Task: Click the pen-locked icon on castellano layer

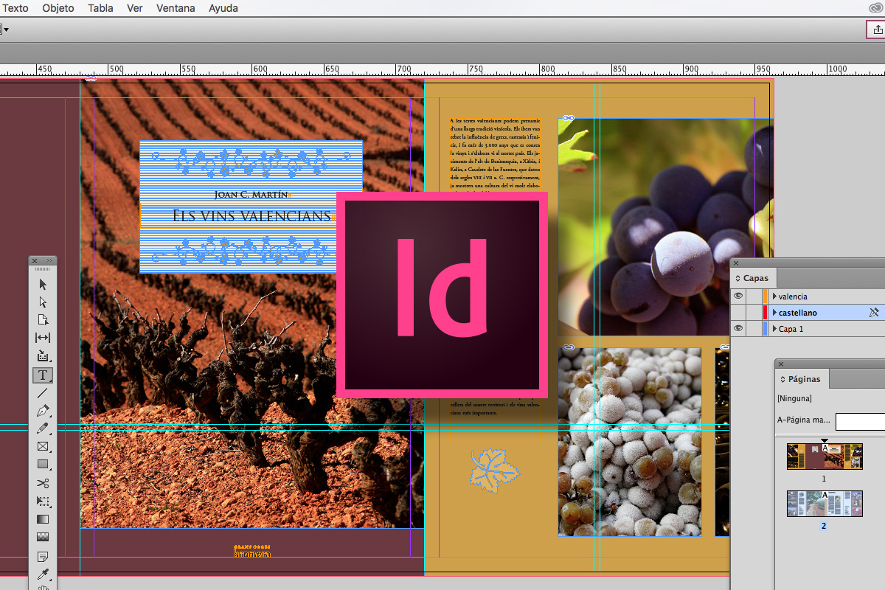Action: 874,313
